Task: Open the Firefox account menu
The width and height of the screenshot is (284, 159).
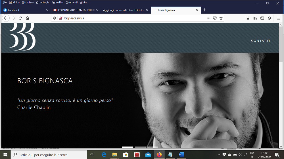Action: pos(269,18)
